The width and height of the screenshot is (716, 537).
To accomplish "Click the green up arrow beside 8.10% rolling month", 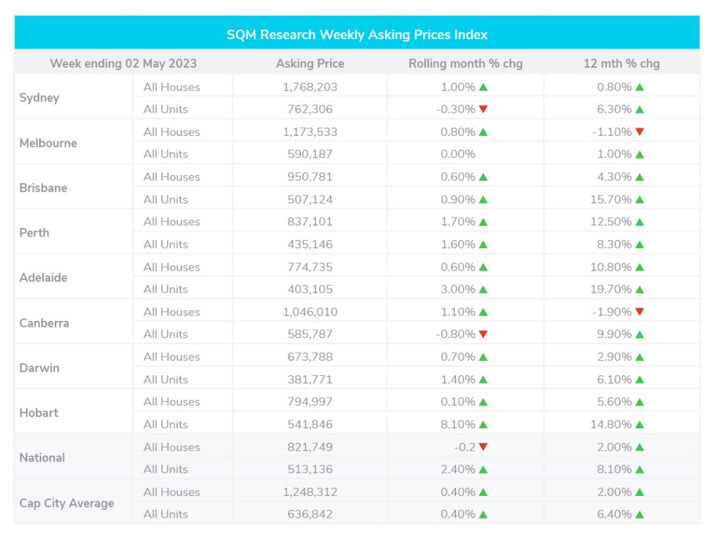I will [x=483, y=425].
